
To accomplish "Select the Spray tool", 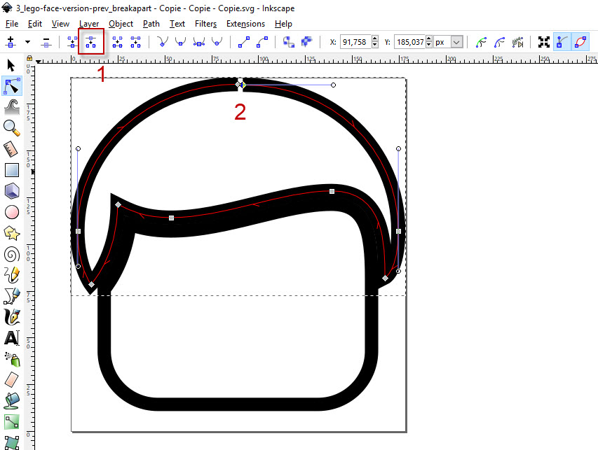I will click(12, 358).
